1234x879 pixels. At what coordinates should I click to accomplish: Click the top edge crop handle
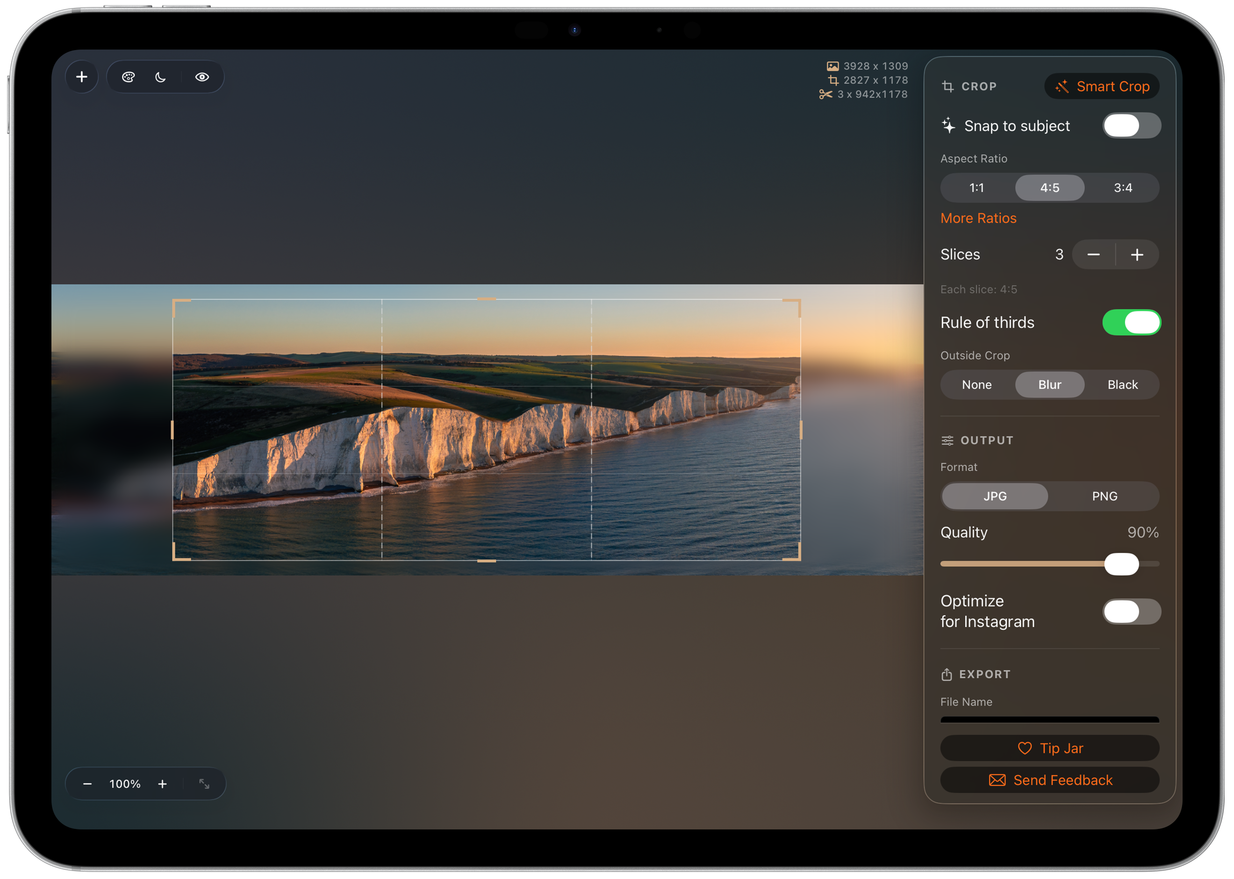point(486,299)
